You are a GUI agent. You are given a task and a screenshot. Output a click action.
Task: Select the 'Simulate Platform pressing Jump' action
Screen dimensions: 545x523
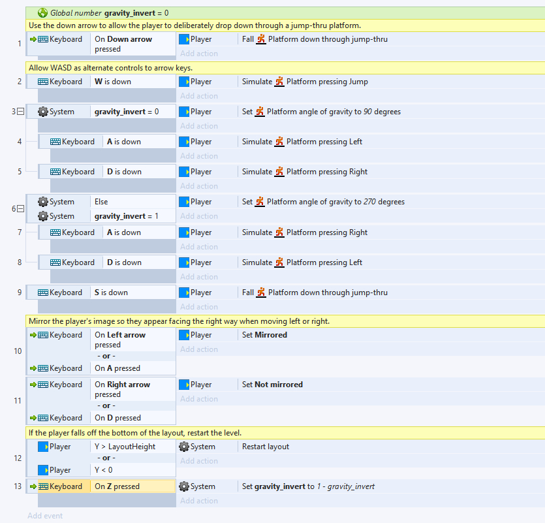pyautogui.click(x=362, y=82)
